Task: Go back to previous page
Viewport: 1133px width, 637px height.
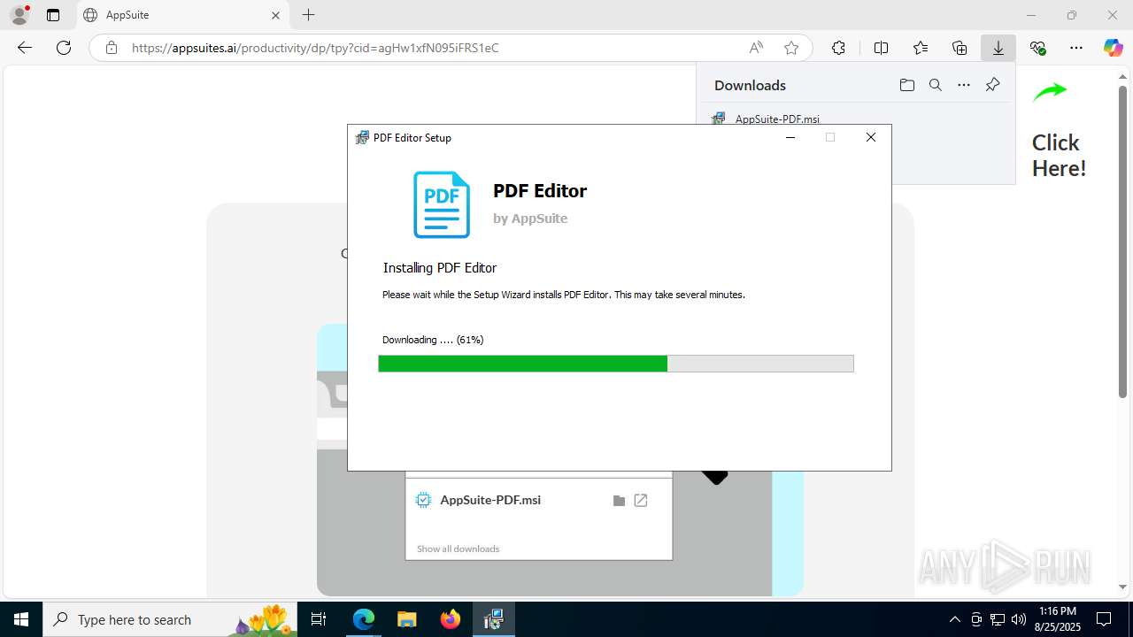Action: [x=25, y=48]
